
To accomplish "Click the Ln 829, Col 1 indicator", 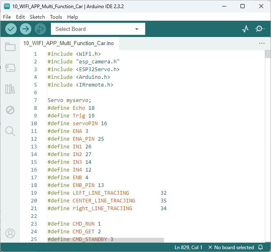I will [x=188, y=248].
